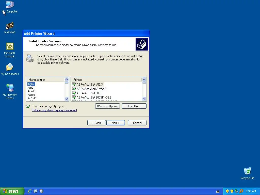Viewport: 260px width, 195px height.
Task: Click the Printers list scroll down arrow
Action: (x=144, y=99)
